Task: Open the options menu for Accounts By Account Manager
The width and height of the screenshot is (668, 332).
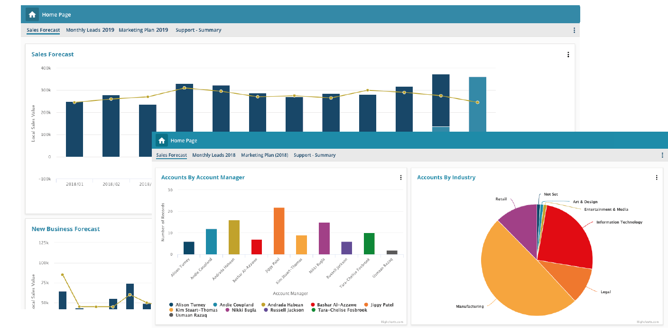Action: pos(400,178)
